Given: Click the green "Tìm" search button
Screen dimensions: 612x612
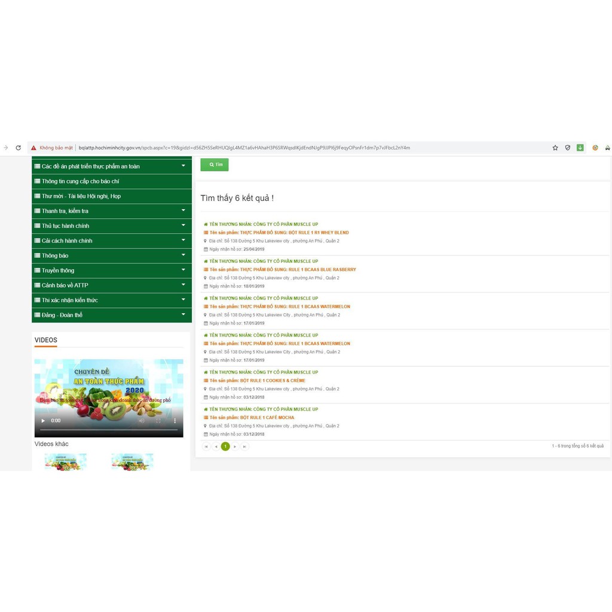Looking at the screenshot, I should 215,164.
